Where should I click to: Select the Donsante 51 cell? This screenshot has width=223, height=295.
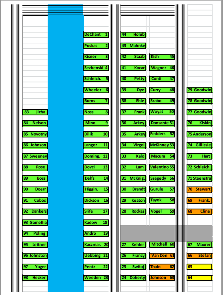[x=162, y=123]
